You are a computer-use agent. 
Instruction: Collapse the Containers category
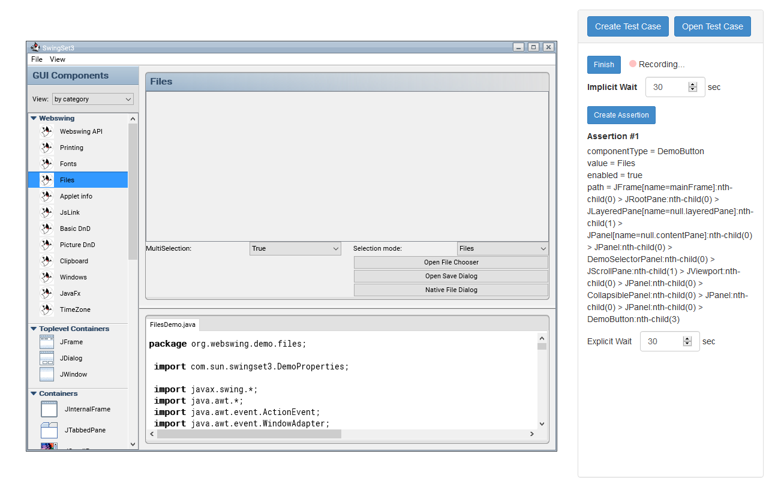34,393
